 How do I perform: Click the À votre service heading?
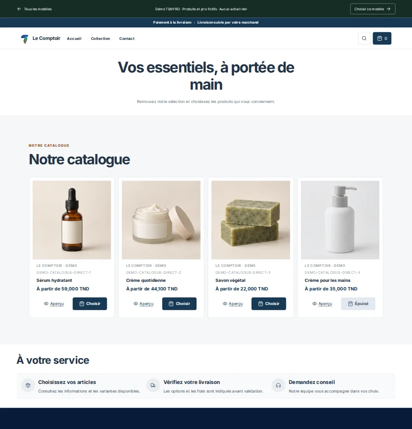(x=53, y=360)
